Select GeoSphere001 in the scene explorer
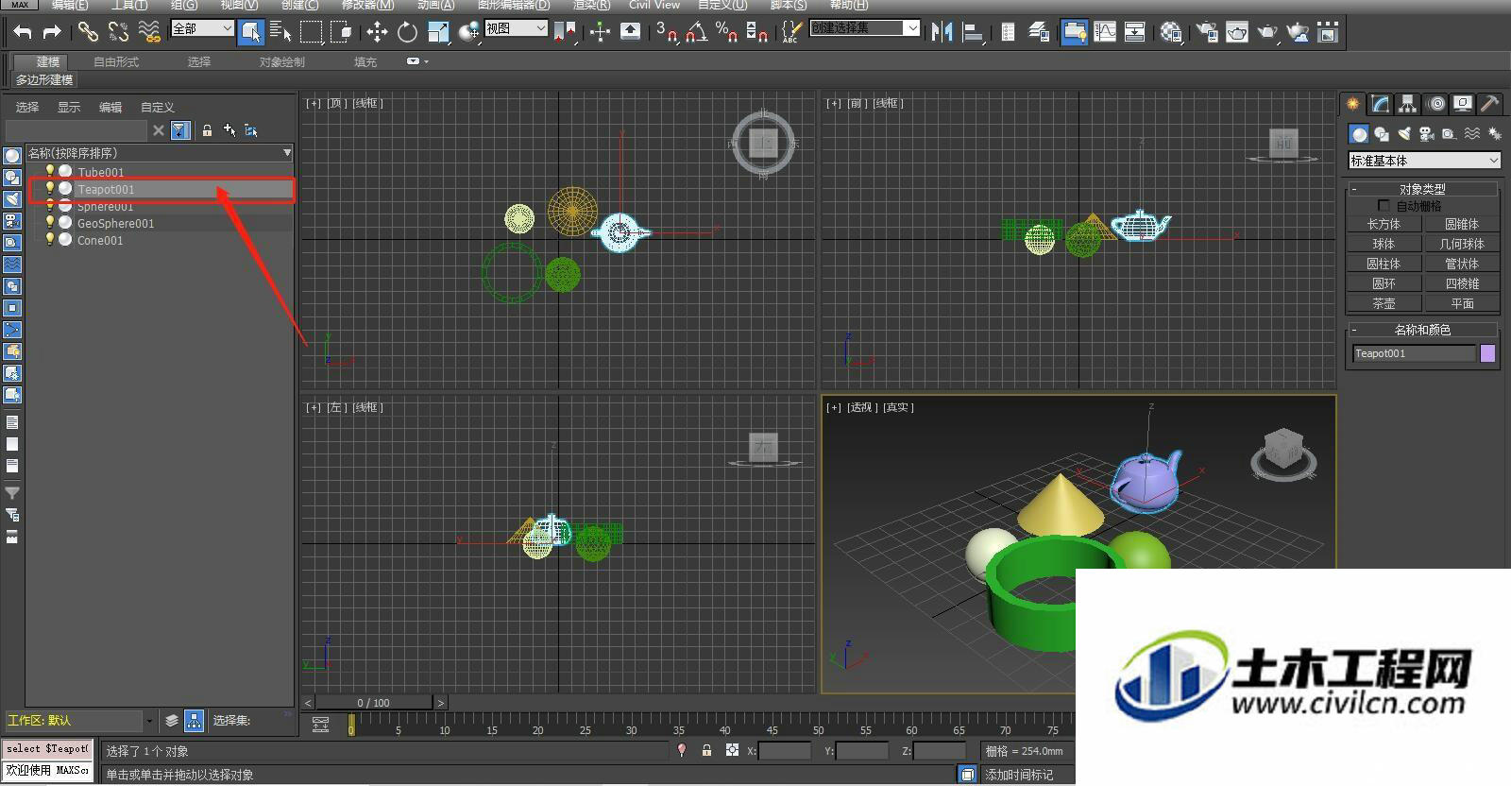 click(x=115, y=223)
